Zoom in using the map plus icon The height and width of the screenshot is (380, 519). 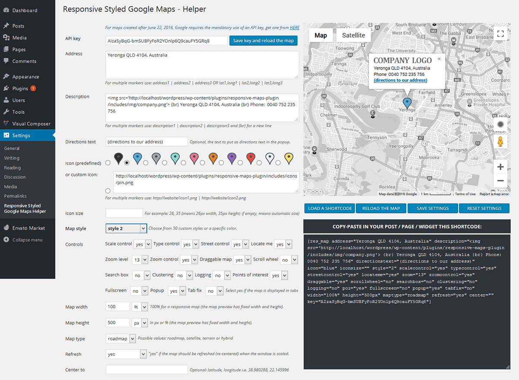500,166
